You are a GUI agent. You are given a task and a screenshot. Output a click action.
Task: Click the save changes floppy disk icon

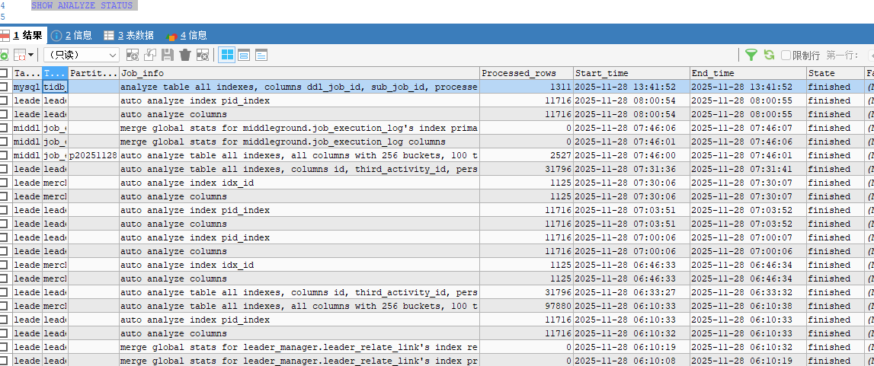coord(168,55)
